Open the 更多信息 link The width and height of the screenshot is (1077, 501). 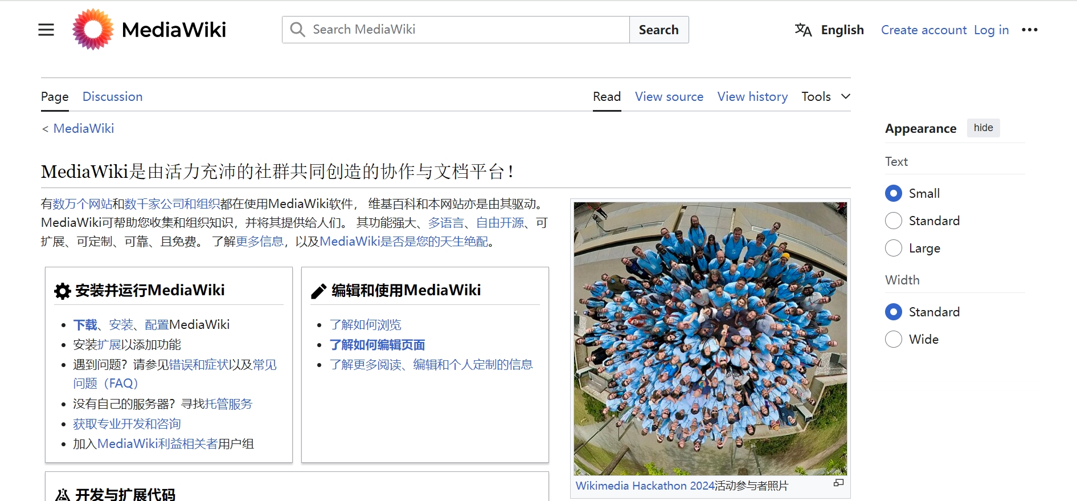260,242
